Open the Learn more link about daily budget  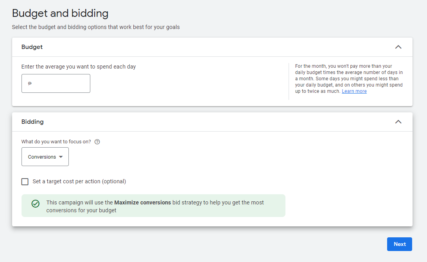click(x=354, y=91)
